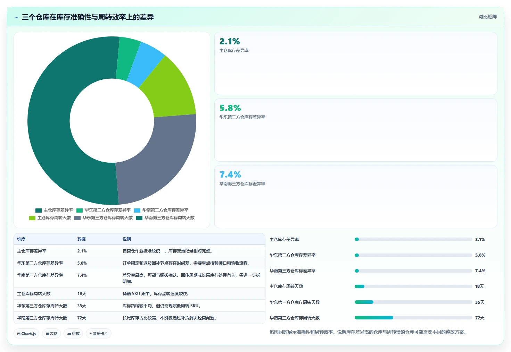Click 主仓库存差异率 progress bar
The height and width of the screenshot is (352, 511).
(x=413, y=239)
